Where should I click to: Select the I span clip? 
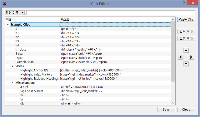point(88,58)
